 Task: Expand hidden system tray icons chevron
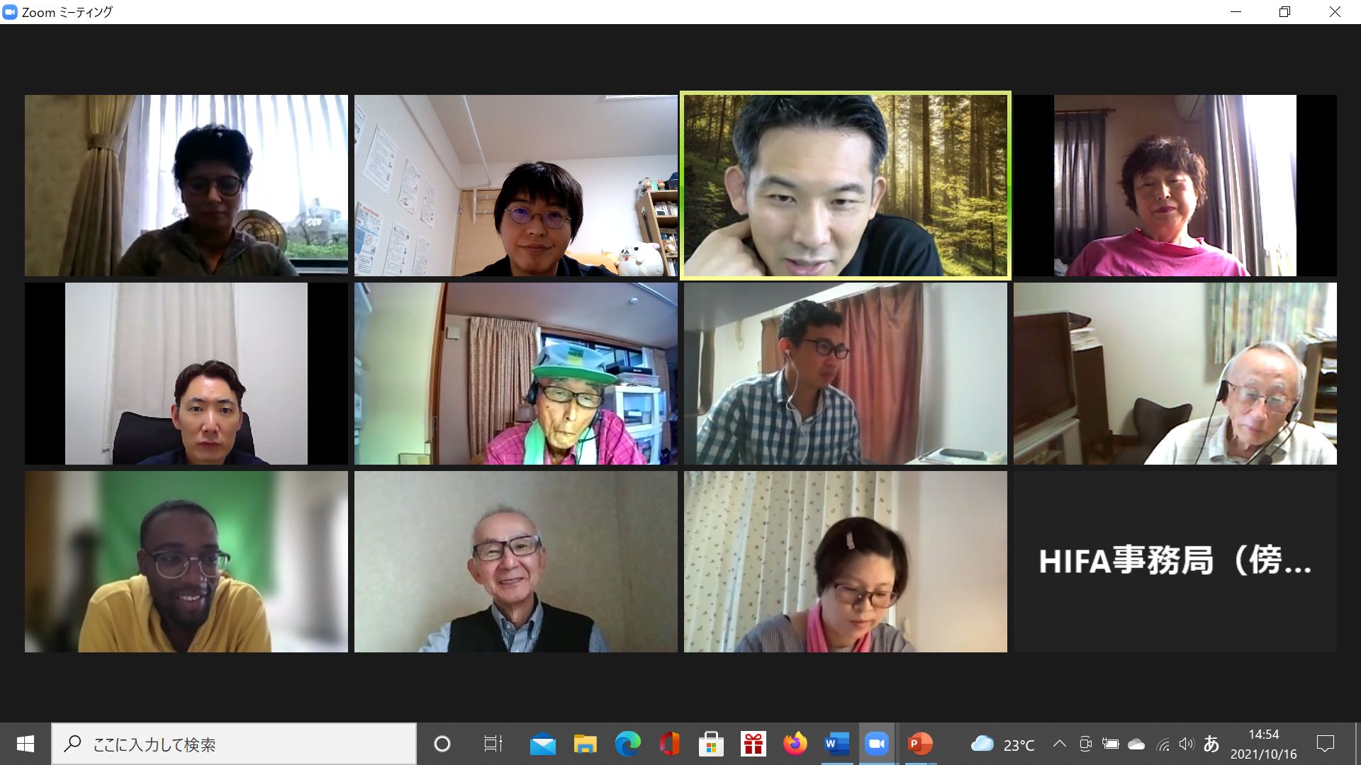pos(1059,744)
